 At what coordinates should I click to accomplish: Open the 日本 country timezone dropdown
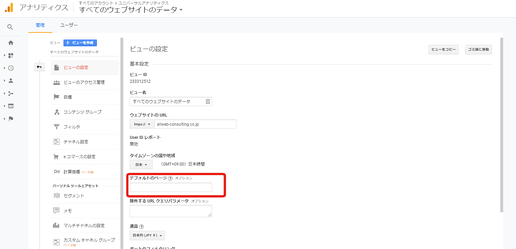[141, 165]
